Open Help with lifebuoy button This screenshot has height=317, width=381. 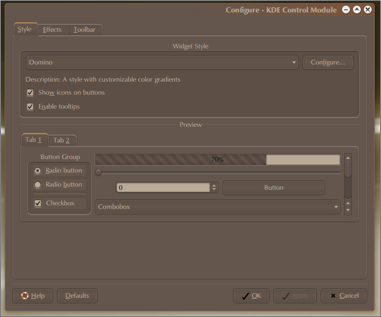tap(33, 296)
